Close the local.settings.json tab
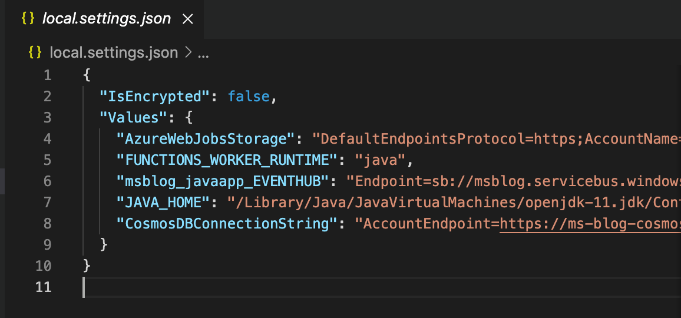This screenshot has height=318, width=681. coord(187,19)
